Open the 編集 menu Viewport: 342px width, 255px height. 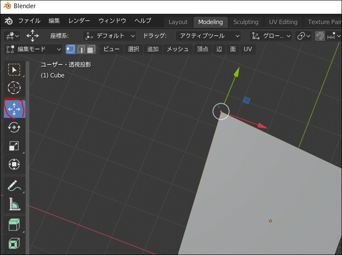click(x=54, y=21)
